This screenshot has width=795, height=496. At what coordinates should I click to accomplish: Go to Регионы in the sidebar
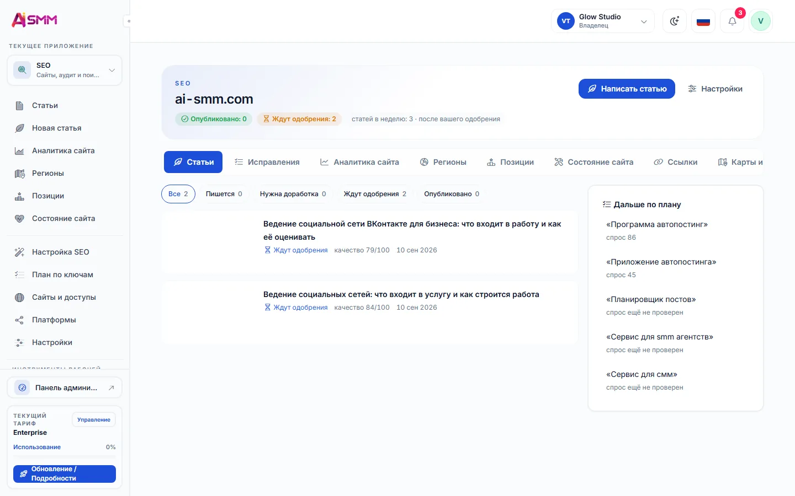tap(65, 173)
